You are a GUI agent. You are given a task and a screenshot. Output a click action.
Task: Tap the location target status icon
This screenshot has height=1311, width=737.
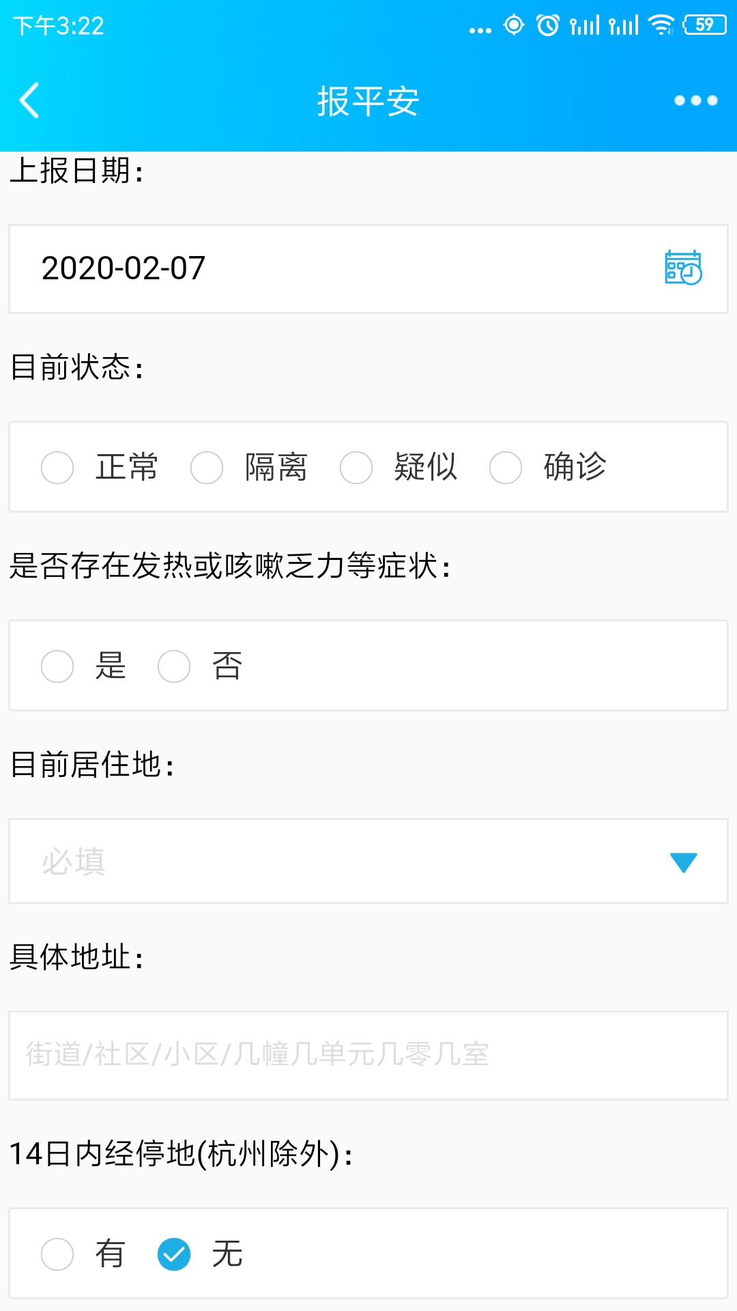514,25
